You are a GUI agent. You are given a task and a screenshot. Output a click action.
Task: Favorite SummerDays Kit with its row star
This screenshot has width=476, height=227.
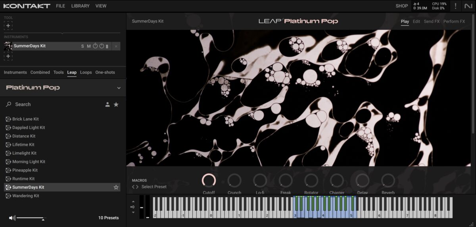pyautogui.click(x=116, y=187)
